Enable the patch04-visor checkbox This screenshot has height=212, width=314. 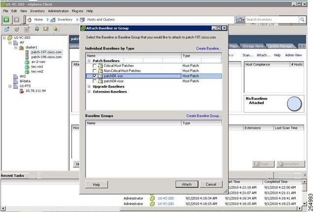click(94, 81)
